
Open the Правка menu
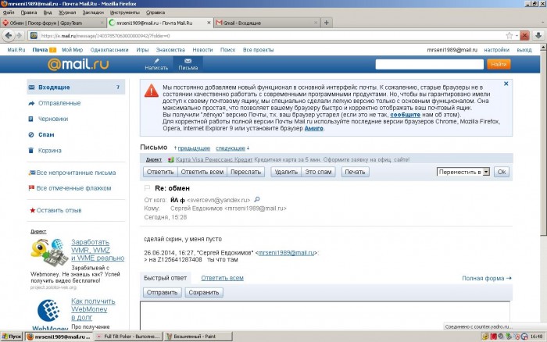click(29, 12)
